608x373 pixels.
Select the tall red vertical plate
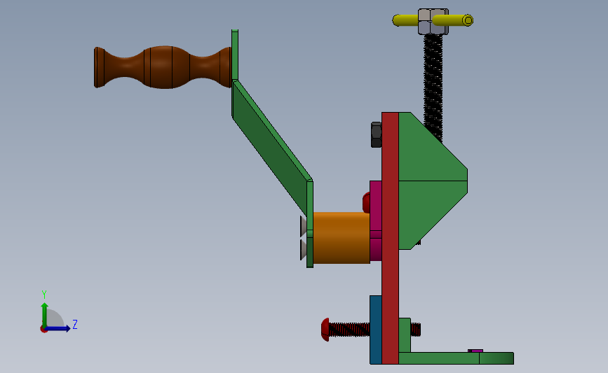click(390, 238)
